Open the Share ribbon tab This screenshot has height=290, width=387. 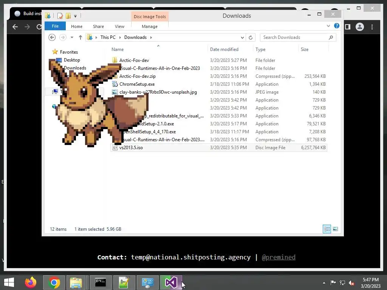click(x=98, y=26)
